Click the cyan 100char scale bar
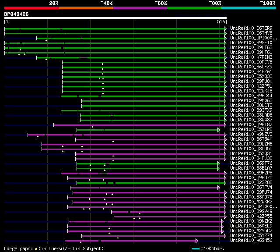 tap(196, 248)
